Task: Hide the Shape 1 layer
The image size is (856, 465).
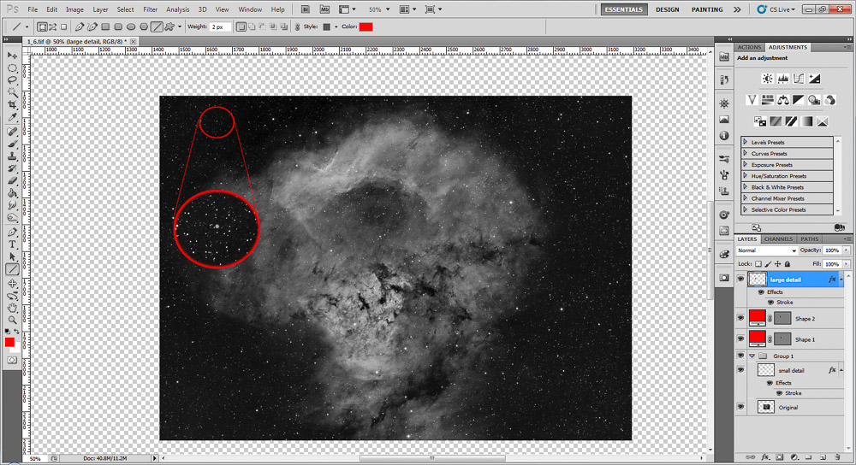Action: tap(740, 338)
